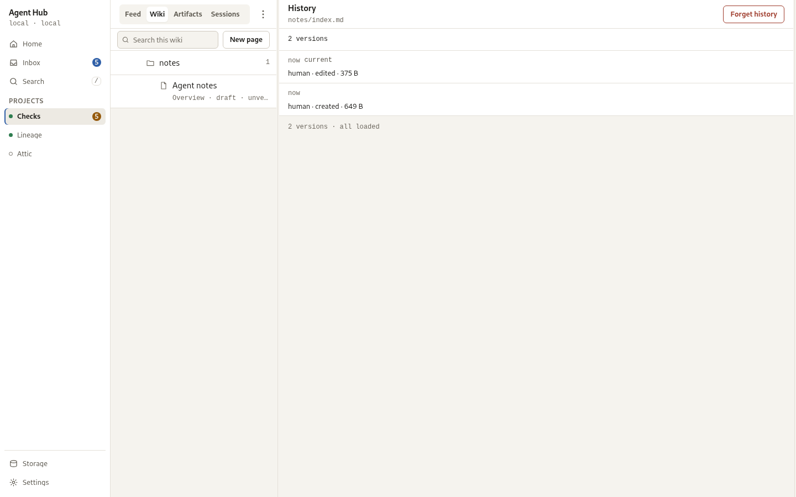Open Search in the sidebar

pos(55,82)
